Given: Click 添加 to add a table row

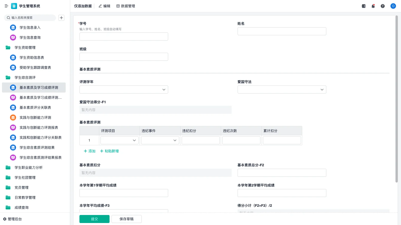Looking at the screenshot, I should coord(89,151).
